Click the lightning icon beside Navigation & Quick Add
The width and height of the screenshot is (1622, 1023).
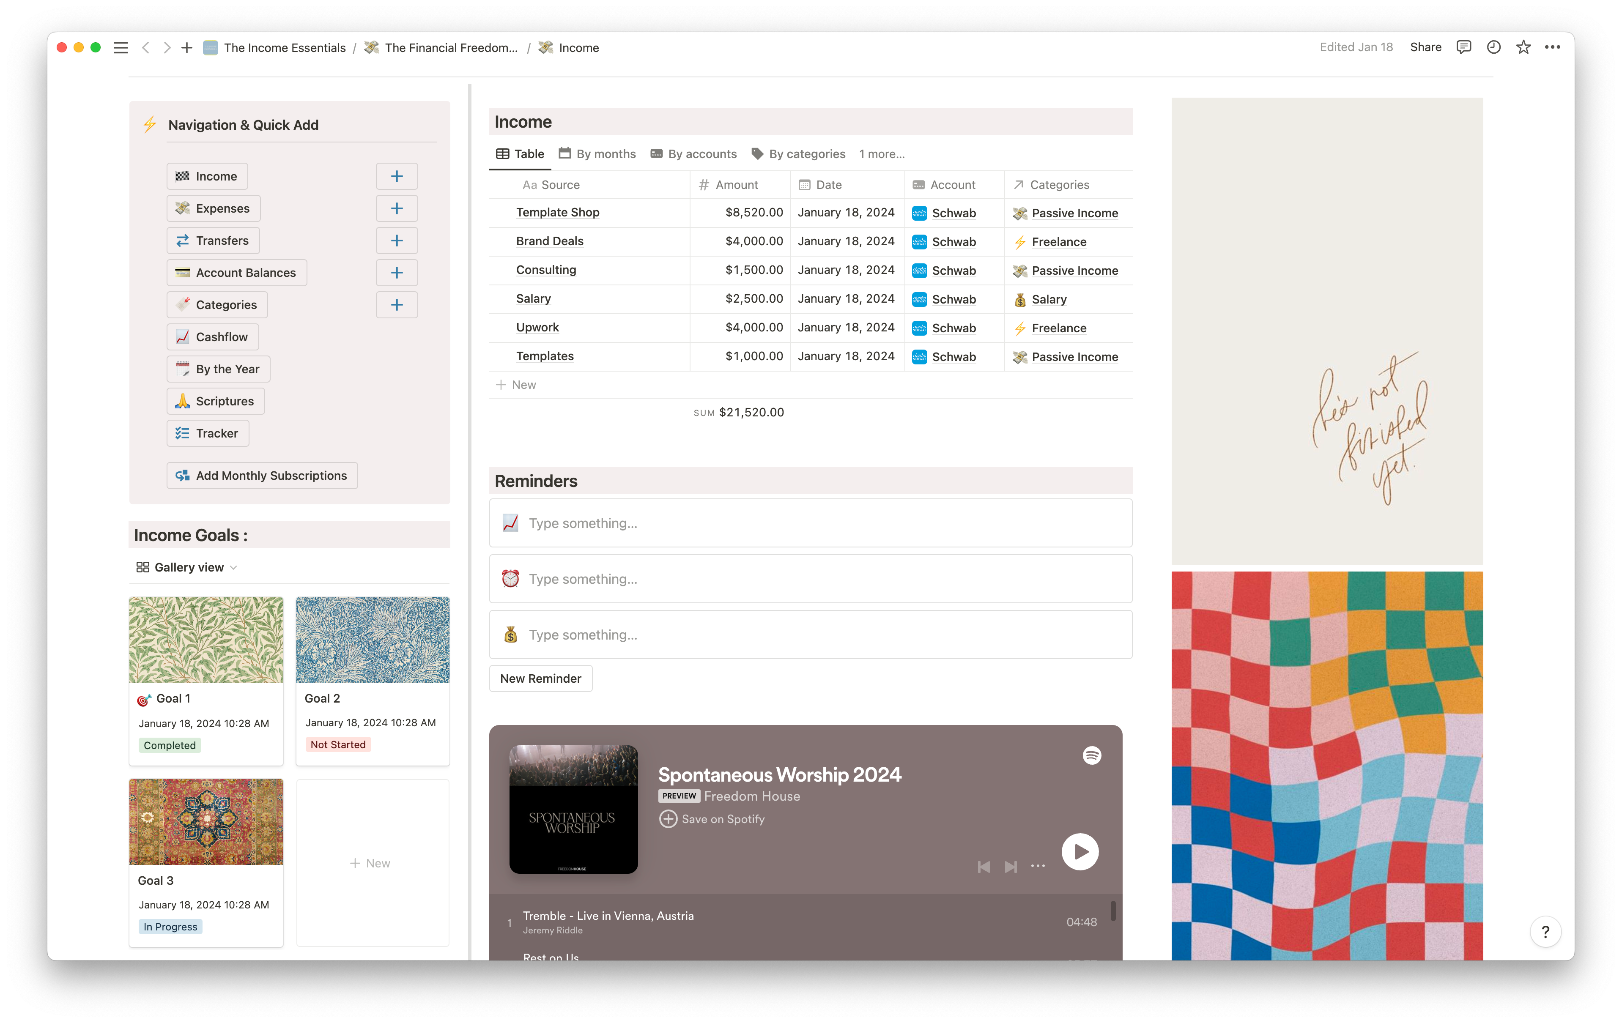coord(150,125)
